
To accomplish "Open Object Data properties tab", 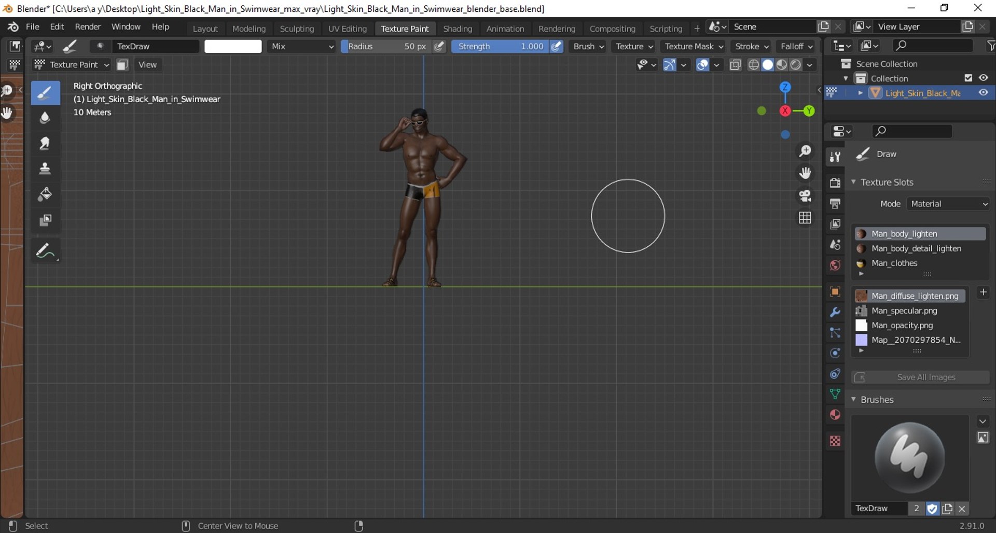I will click(x=835, y=394).
